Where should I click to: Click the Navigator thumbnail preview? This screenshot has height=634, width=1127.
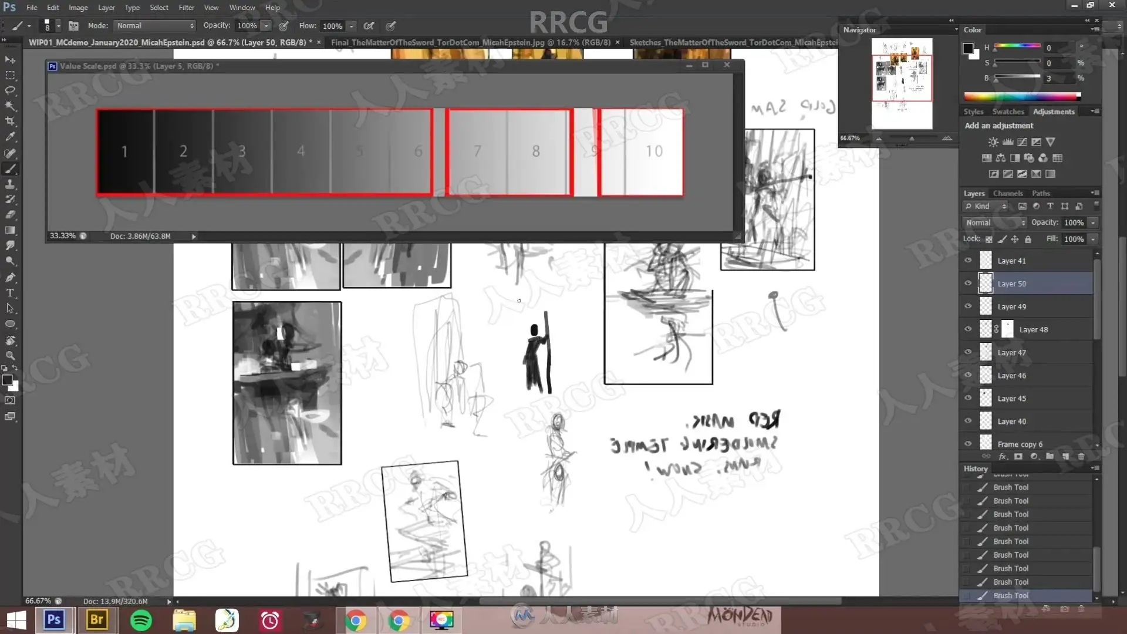[902, 83]
